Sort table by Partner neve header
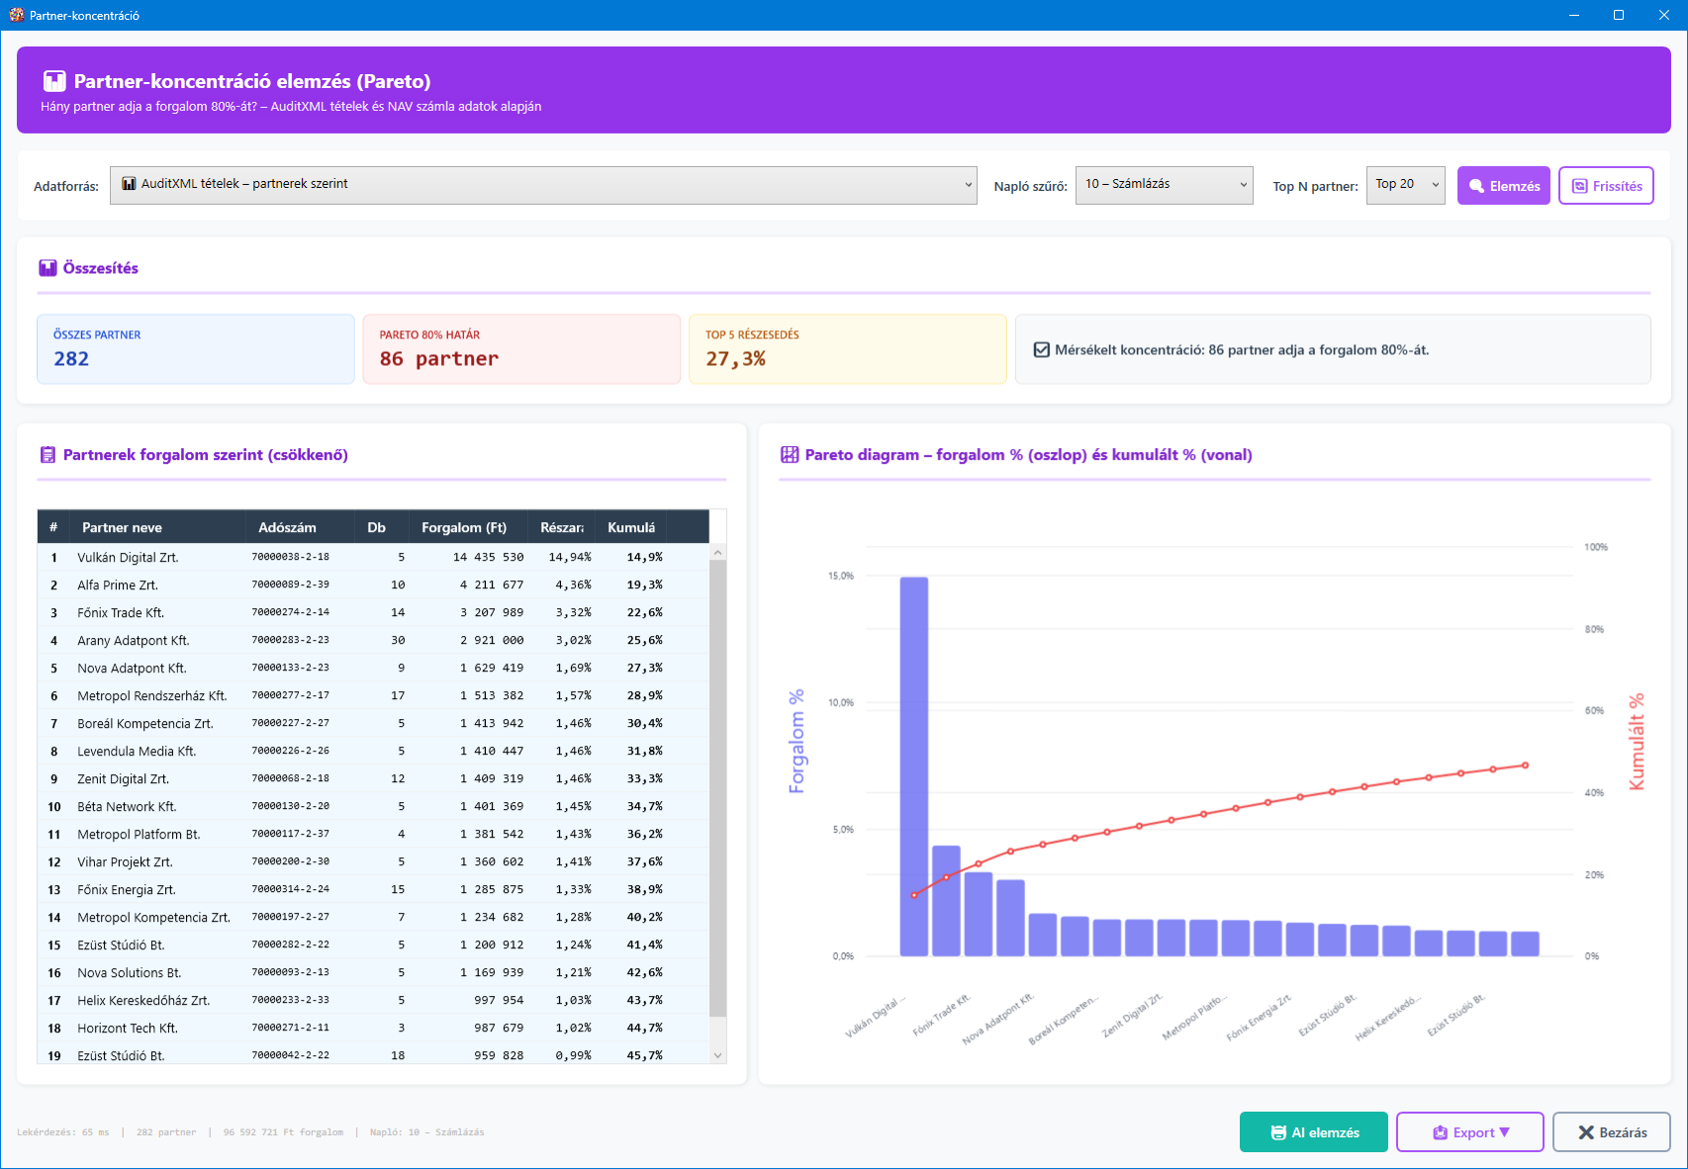 click(122, 527)
